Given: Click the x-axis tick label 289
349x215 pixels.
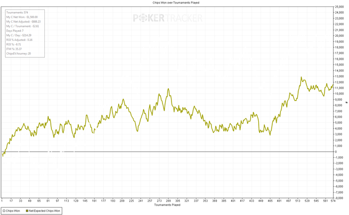Looking at the screenshot, I should click(169, 201).
